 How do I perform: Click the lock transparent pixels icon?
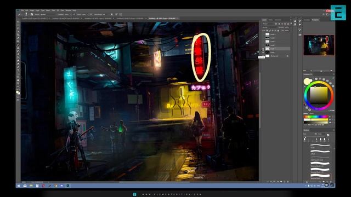click(267, 31)
